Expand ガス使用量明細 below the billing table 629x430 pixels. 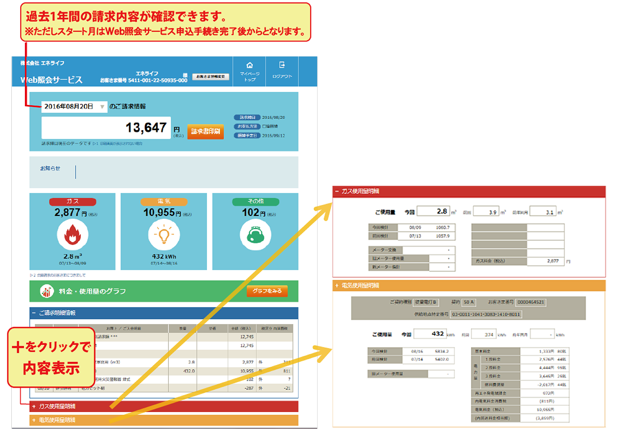(164, 406)
